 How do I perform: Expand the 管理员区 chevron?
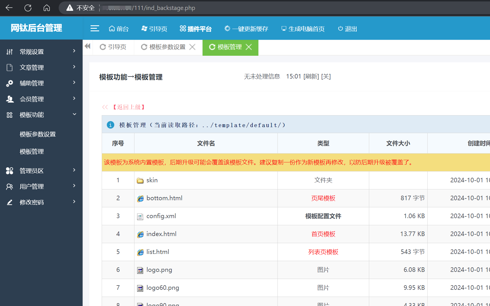pyautogui.click(x=74, y=170)
